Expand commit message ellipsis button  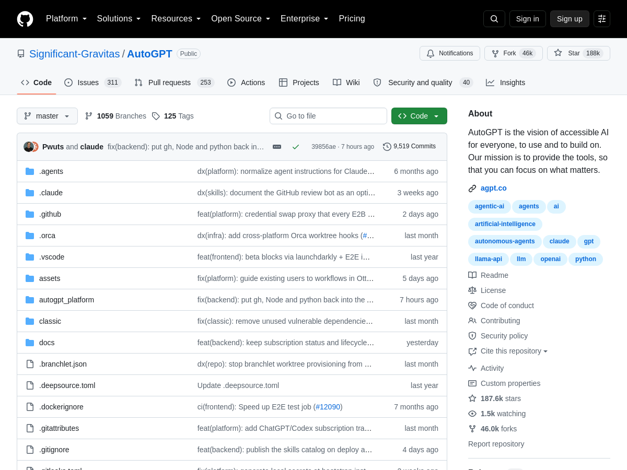[x=277, y=147]
